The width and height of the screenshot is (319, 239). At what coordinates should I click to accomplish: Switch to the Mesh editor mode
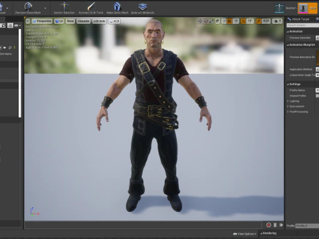click(308, 8)
